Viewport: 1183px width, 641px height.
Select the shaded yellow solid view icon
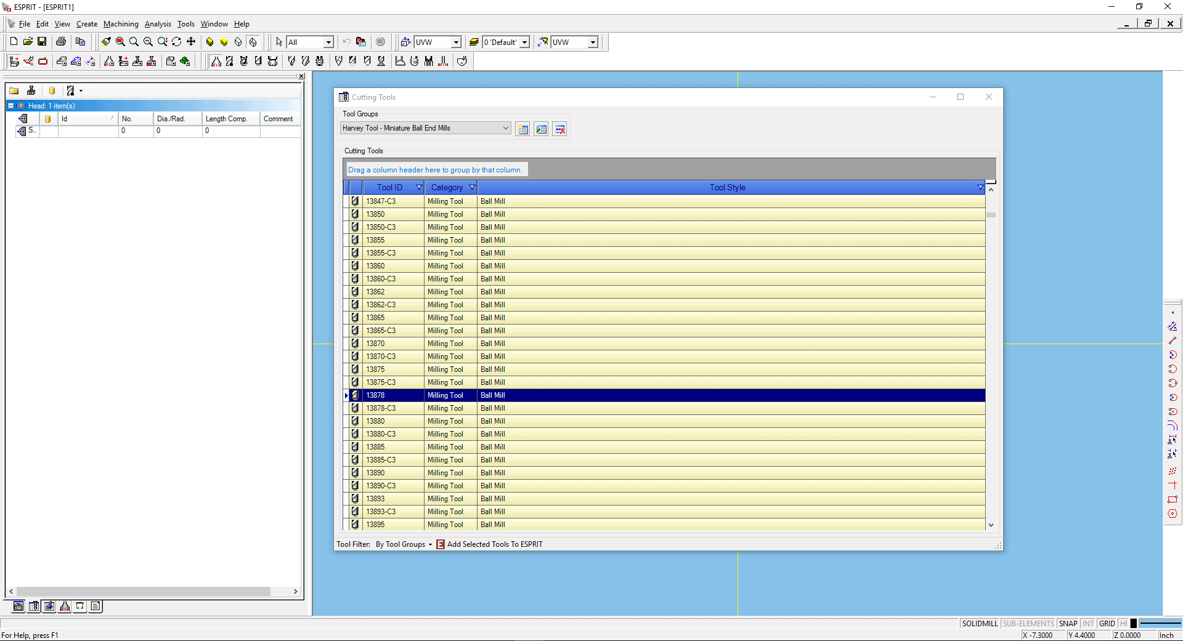point(210,42)
